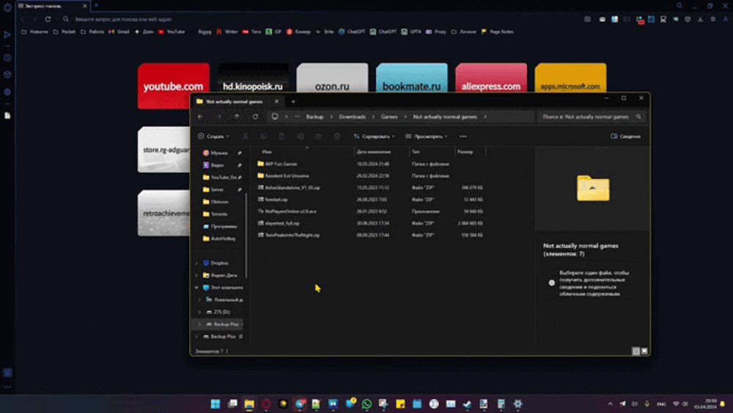Open Task View in taskbar
Image resolution: width=733 pixels, height=413 pixels.
(232, 403)
